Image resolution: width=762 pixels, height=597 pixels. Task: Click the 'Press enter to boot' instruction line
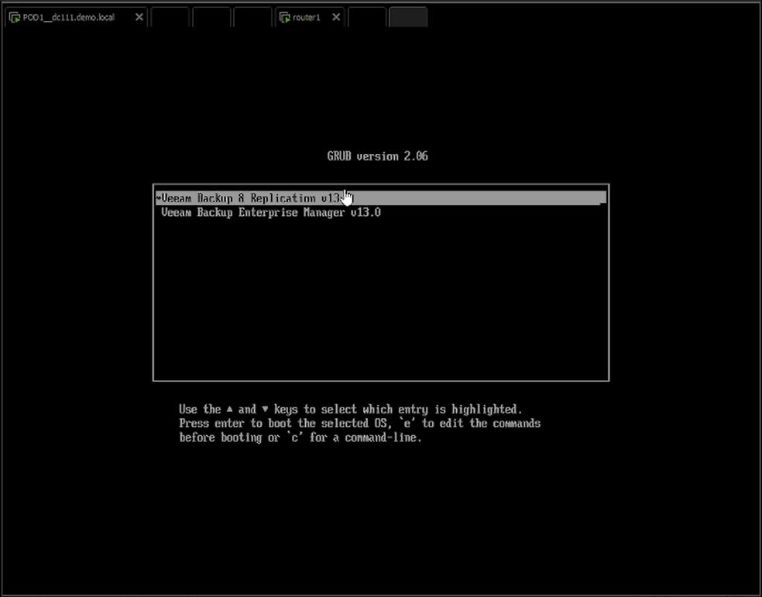(x=359, y=423)
